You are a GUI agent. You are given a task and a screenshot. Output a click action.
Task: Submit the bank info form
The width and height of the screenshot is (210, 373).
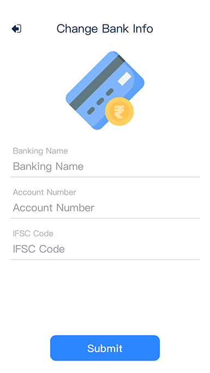[x=105, y=348]
